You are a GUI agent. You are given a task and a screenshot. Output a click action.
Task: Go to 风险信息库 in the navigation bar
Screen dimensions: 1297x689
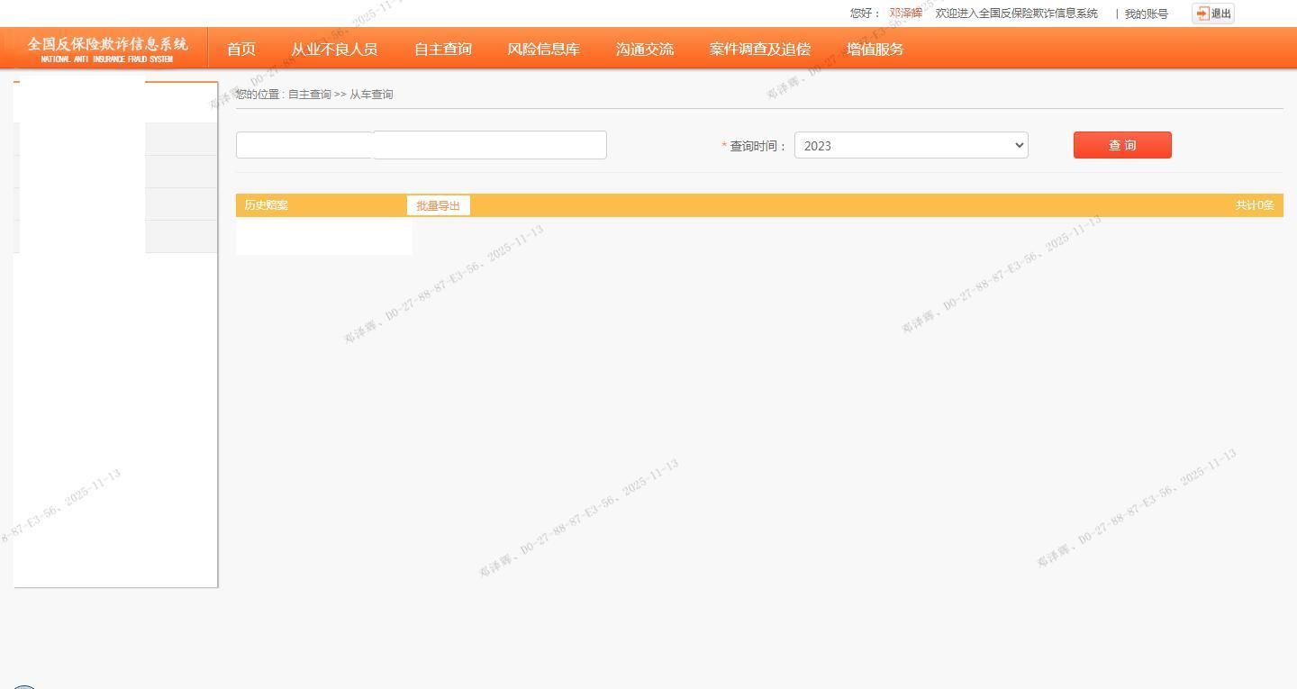tap(543, 50)
